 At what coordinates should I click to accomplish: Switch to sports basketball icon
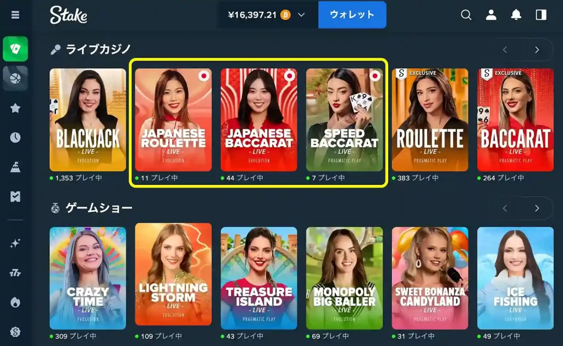click(15, 78)
